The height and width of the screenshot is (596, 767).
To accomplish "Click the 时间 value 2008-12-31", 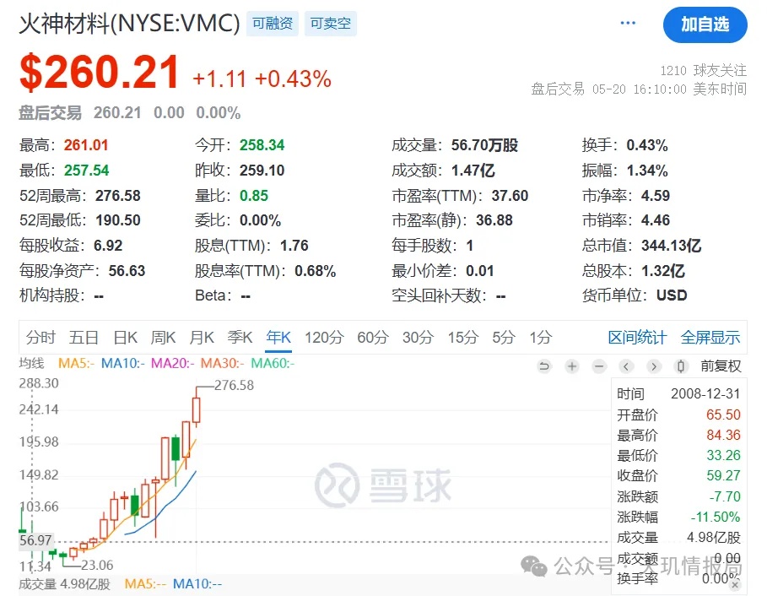I will [705, 394].
